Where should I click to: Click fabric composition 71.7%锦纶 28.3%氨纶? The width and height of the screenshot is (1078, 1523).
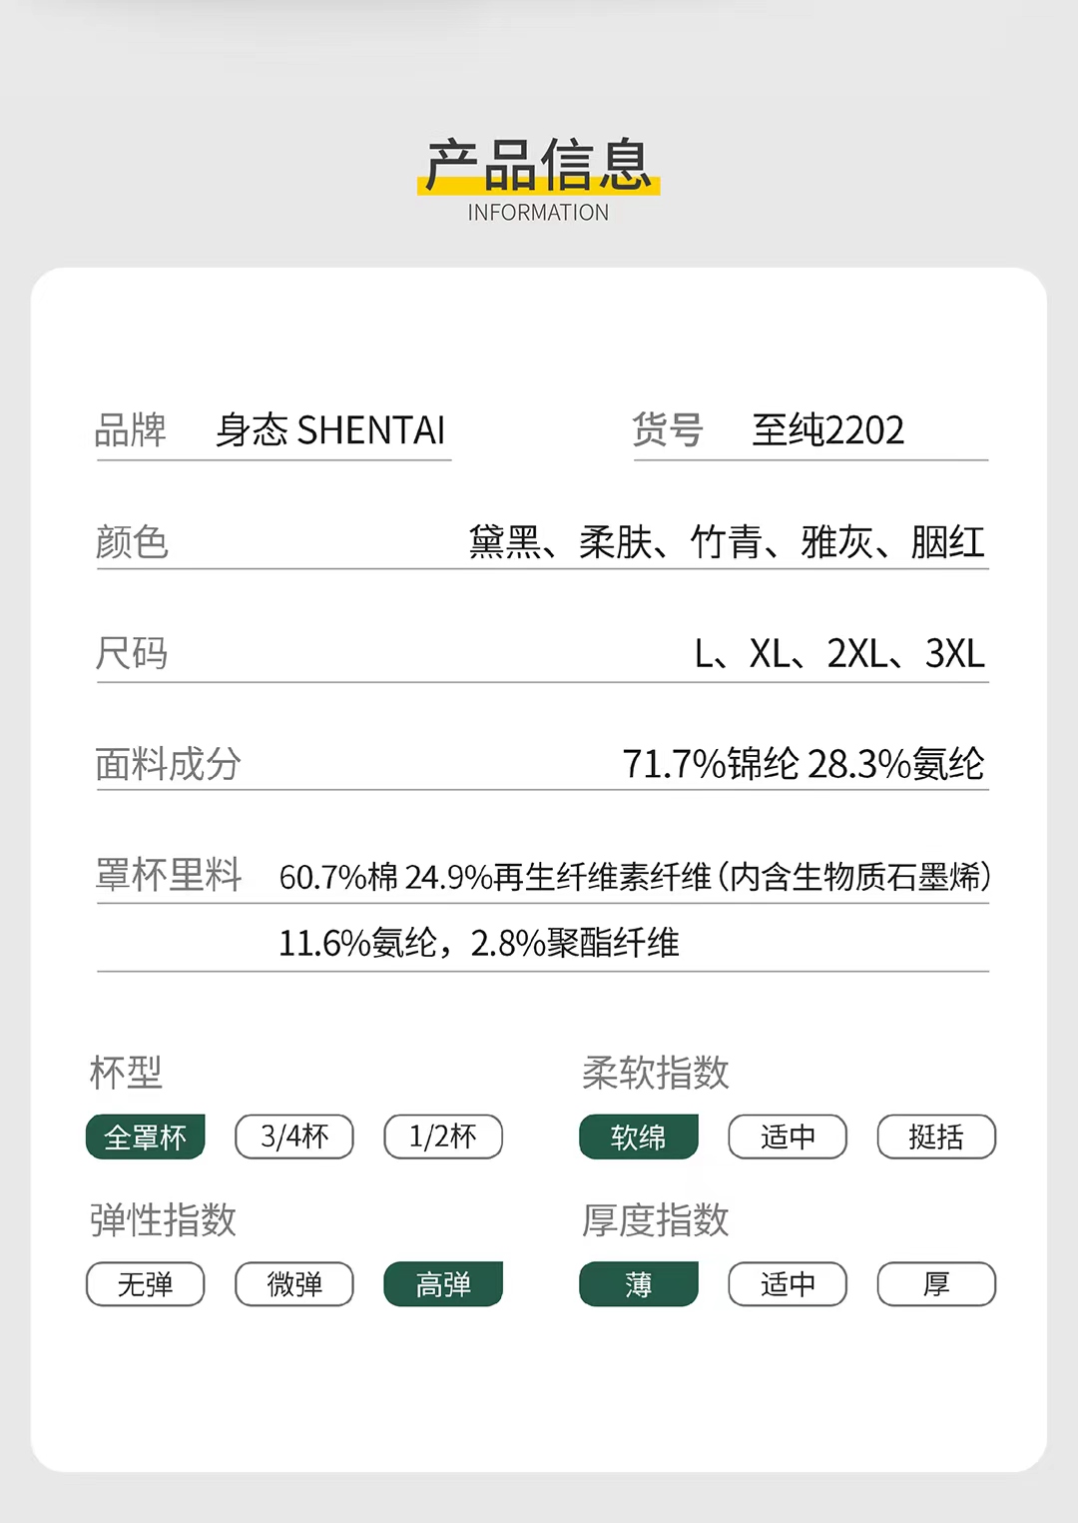click(803, 764)
